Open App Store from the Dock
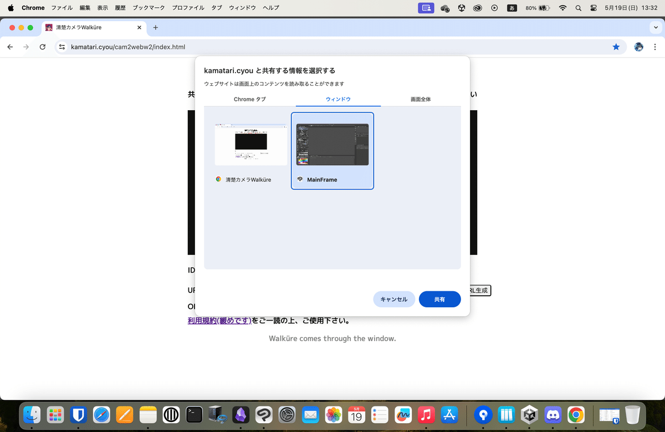Screen dimensions: 665x432 coord(449,414)
